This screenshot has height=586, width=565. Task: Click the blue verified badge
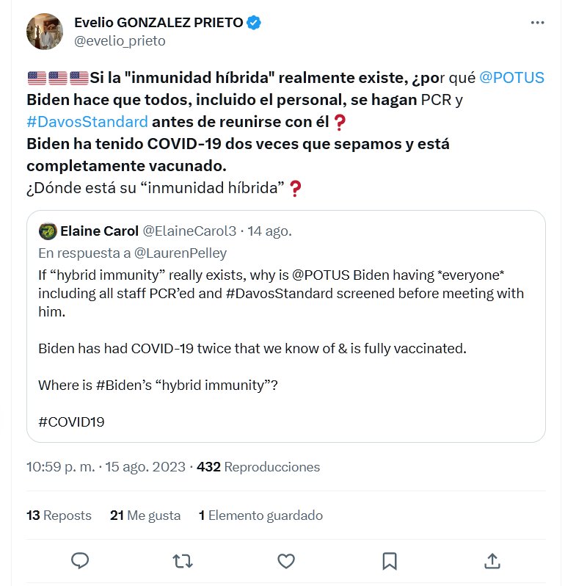pos(254,23)
